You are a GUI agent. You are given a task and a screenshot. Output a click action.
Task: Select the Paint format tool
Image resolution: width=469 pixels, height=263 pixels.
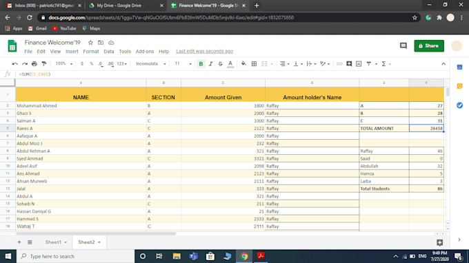tap(44, 64)
